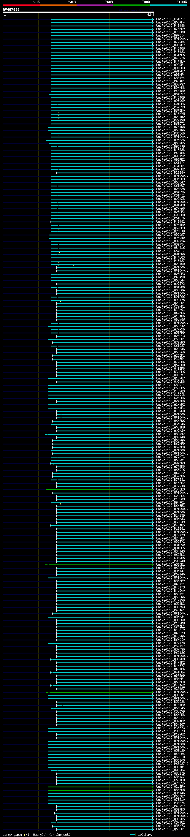Select hit label UniRef100_O04857
This screenshot has height=837, width=190.
click(170, 94)
